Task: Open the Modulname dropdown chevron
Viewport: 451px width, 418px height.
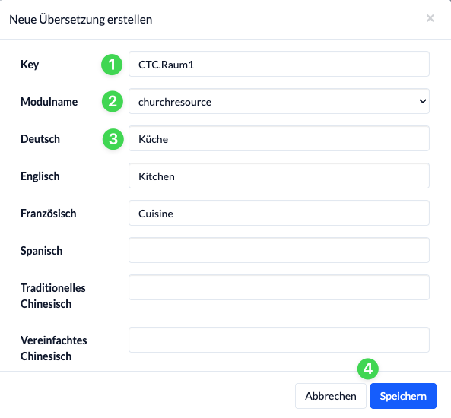Action: point(423,101)
